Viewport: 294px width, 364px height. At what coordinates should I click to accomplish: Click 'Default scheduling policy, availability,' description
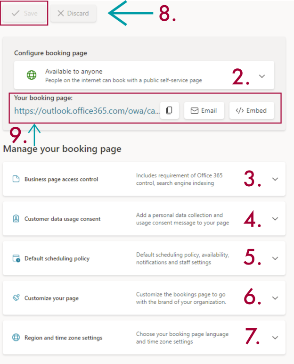coord(183,258)
